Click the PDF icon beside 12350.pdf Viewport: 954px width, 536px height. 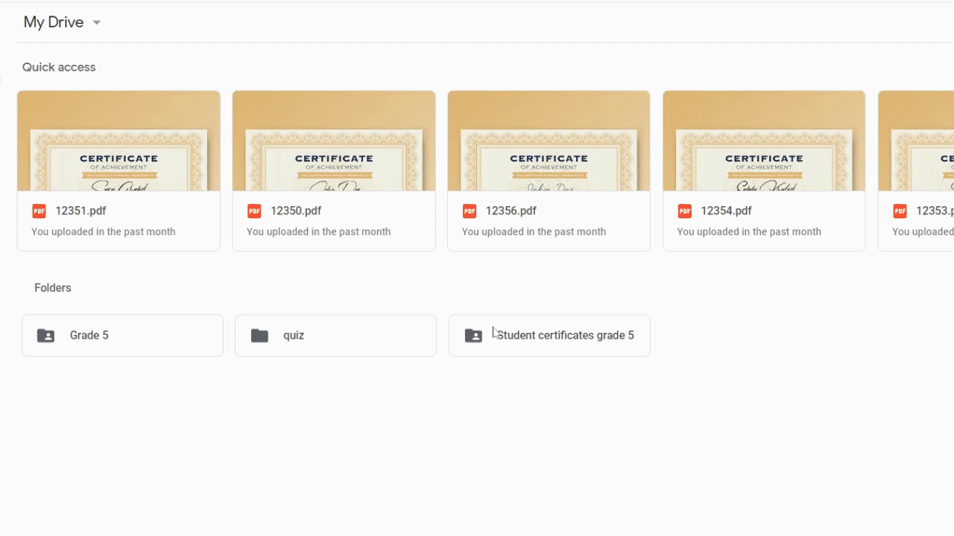[254, 211]
